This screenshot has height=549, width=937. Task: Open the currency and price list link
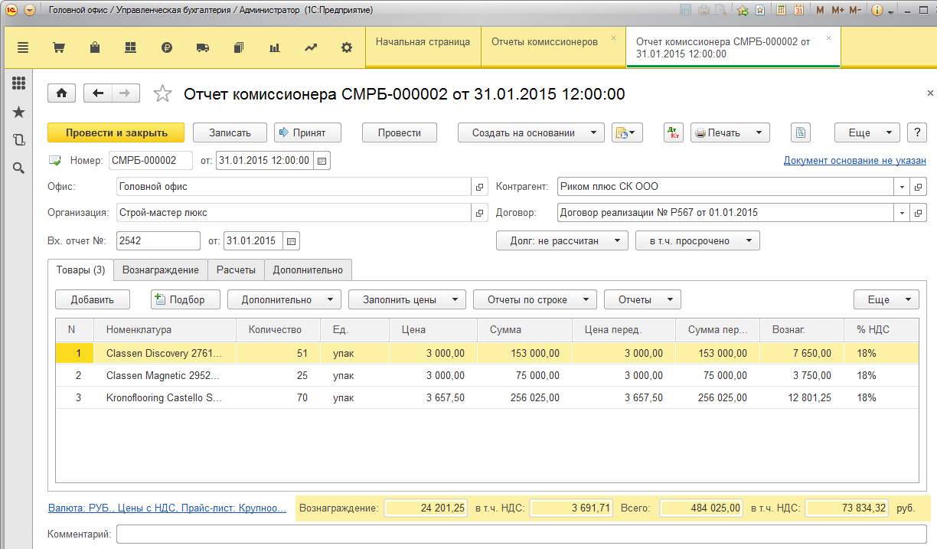point(167,508)
